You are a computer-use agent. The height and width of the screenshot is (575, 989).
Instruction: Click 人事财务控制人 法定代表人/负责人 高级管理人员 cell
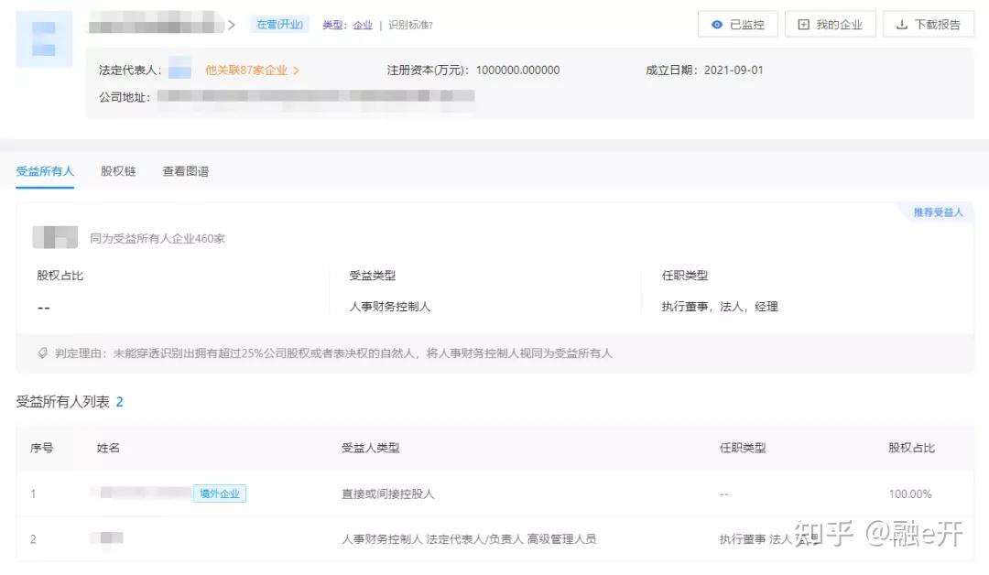coord(469,539)
